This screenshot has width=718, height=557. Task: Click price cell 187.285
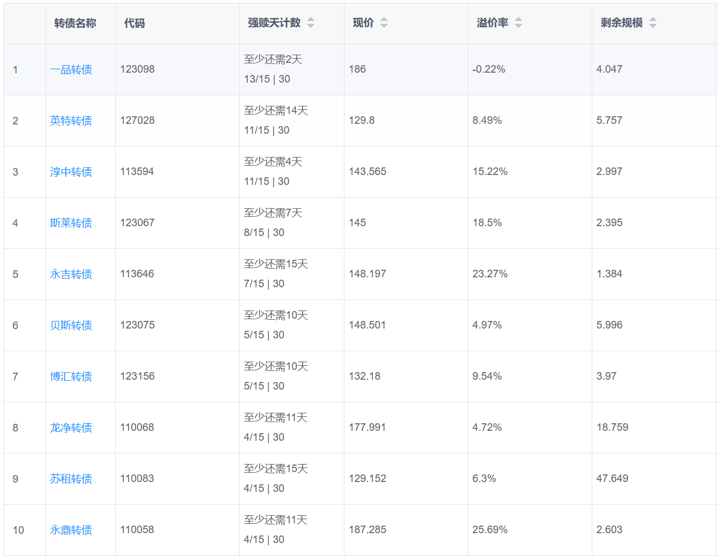(x=367, y=530)
